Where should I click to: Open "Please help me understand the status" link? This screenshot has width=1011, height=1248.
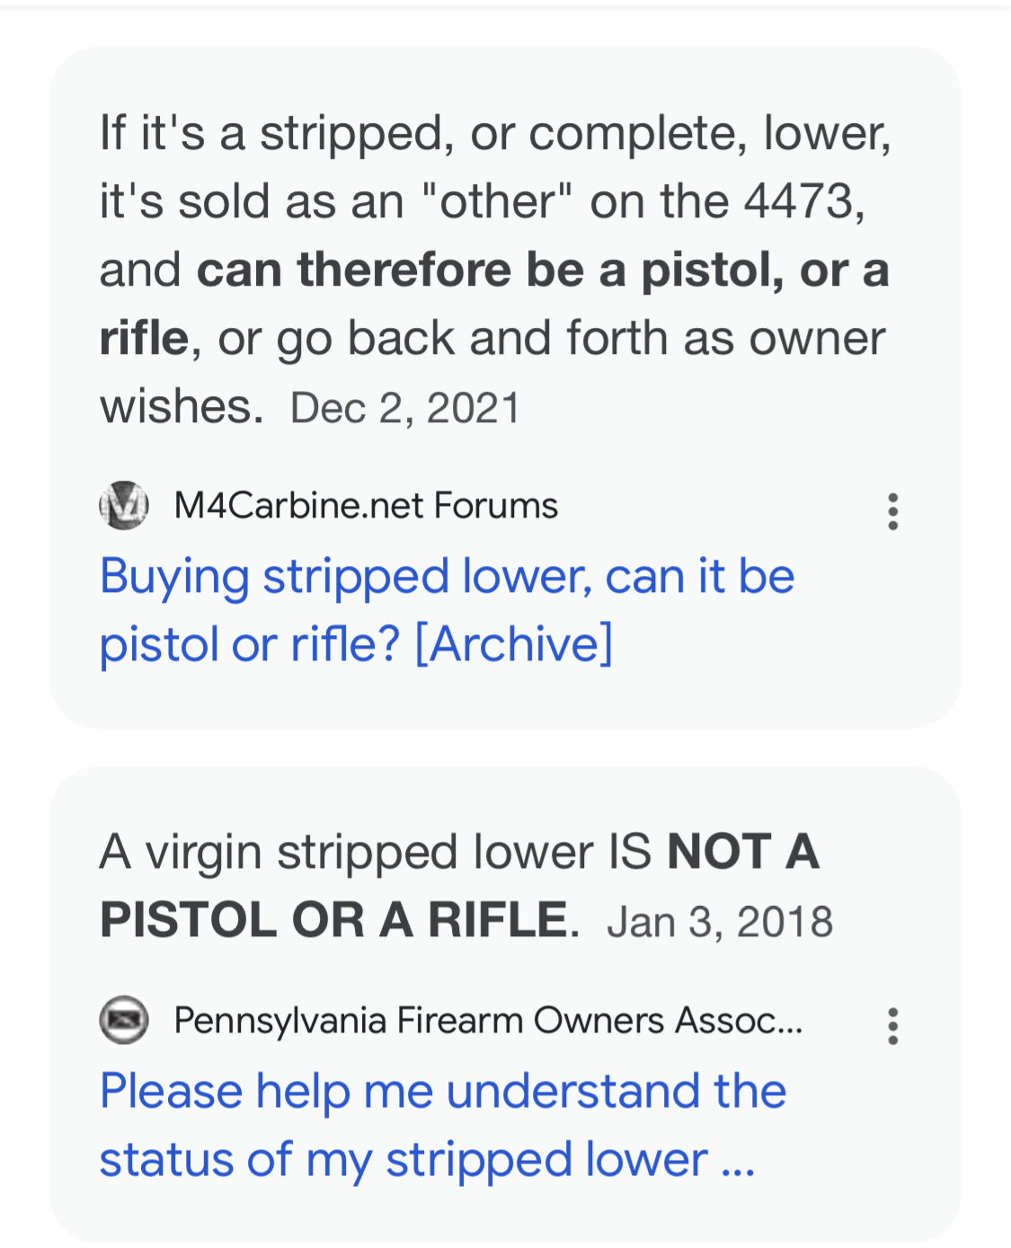coord(443,1092)
